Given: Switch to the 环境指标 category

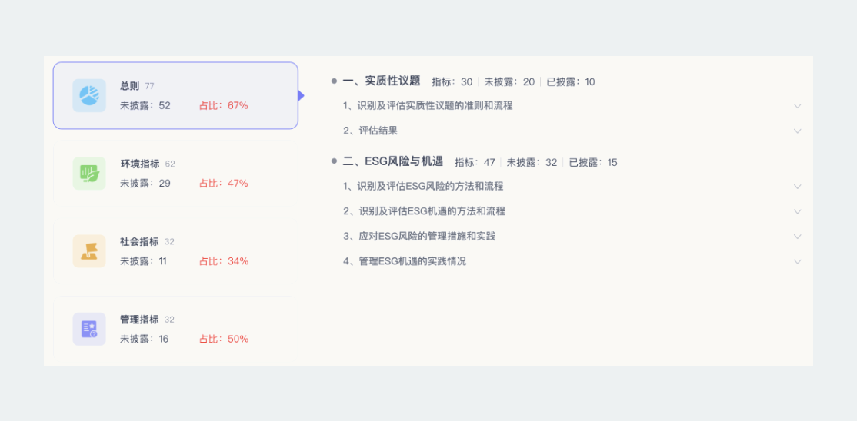Looking at the screenshot, I should [x=140, y=164].
